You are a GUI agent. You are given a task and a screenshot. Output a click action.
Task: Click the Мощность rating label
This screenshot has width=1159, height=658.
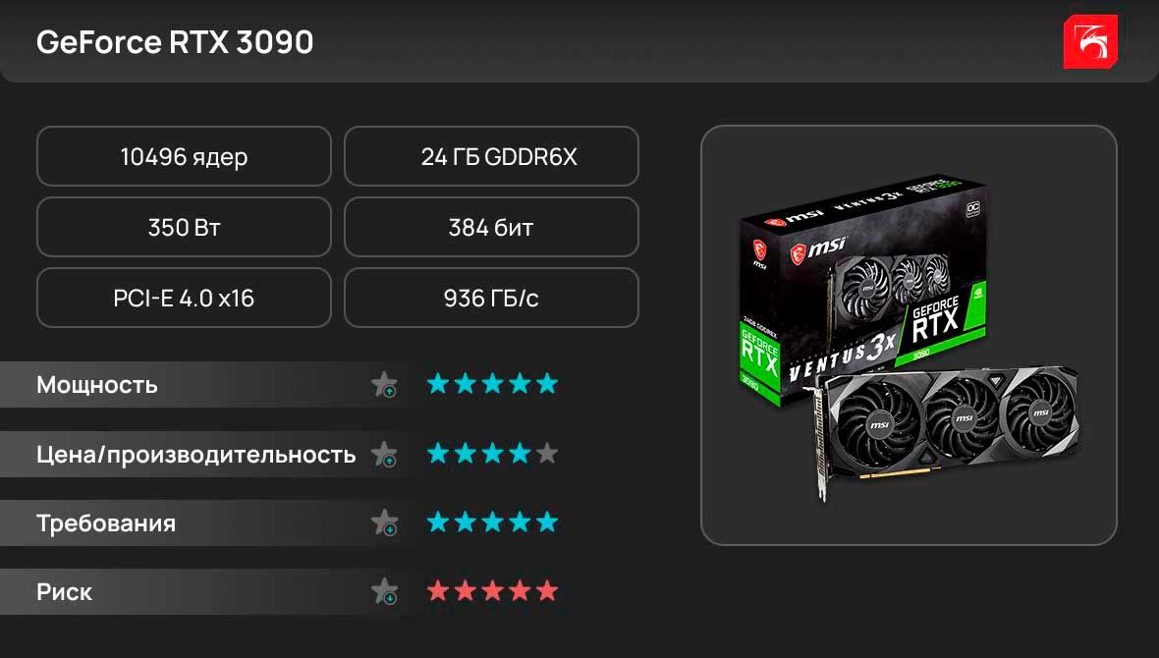pos(97,385)
